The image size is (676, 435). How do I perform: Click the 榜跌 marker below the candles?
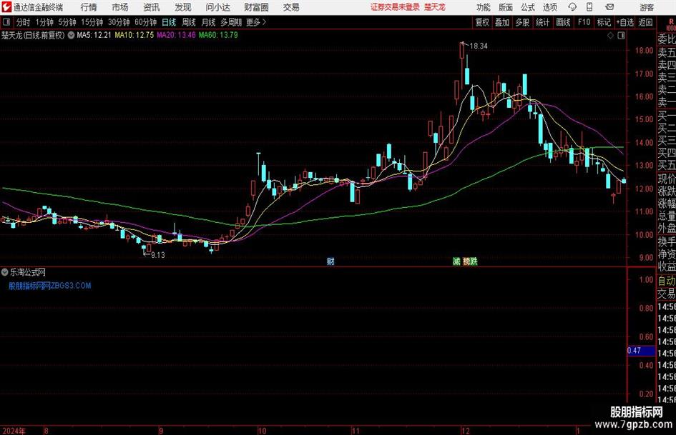470,261
